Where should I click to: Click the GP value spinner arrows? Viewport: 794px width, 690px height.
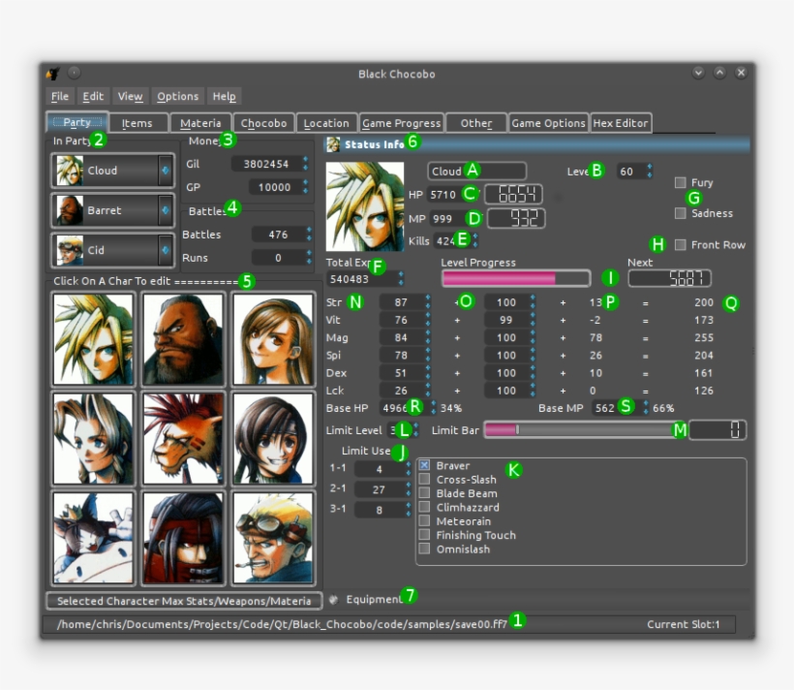click(x=305, y=187)
